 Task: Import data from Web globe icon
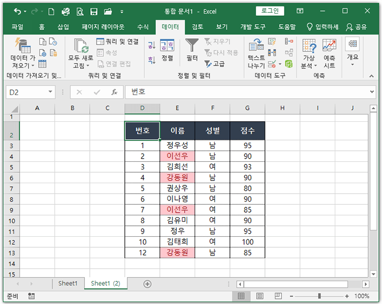tap(43, 53)
